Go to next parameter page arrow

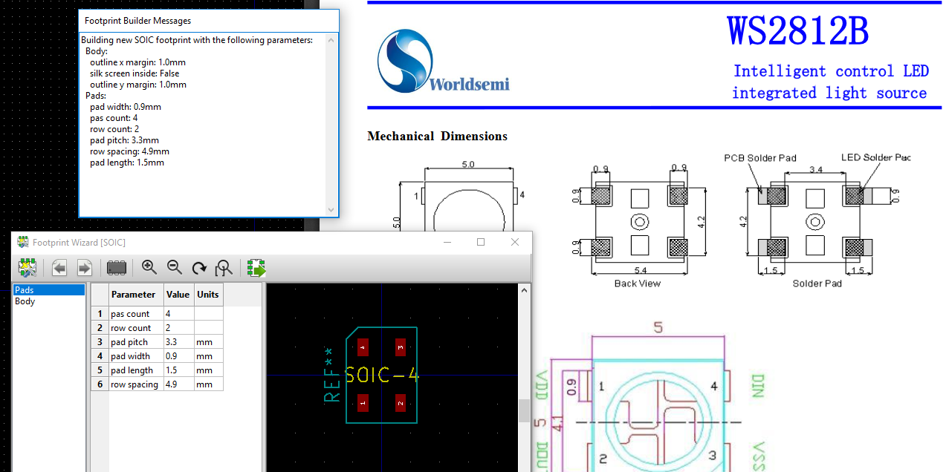pyautogui.click(x=84, y=268)
